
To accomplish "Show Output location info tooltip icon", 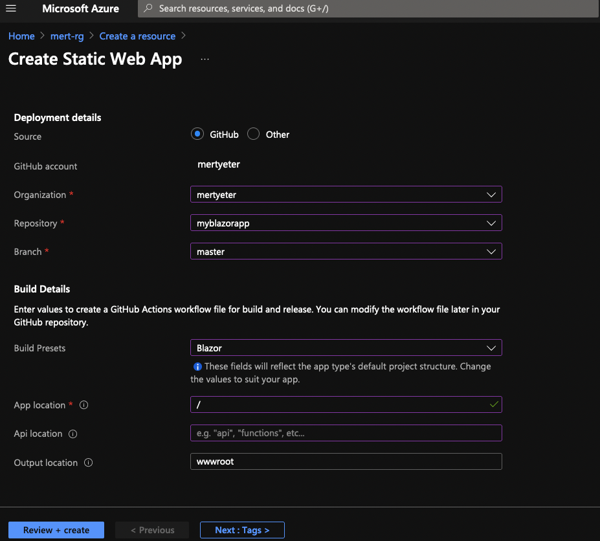I will 89,462.
